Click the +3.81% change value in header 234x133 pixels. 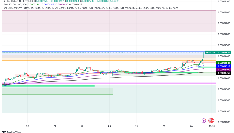pyautogui.click(x=115, y=1)
